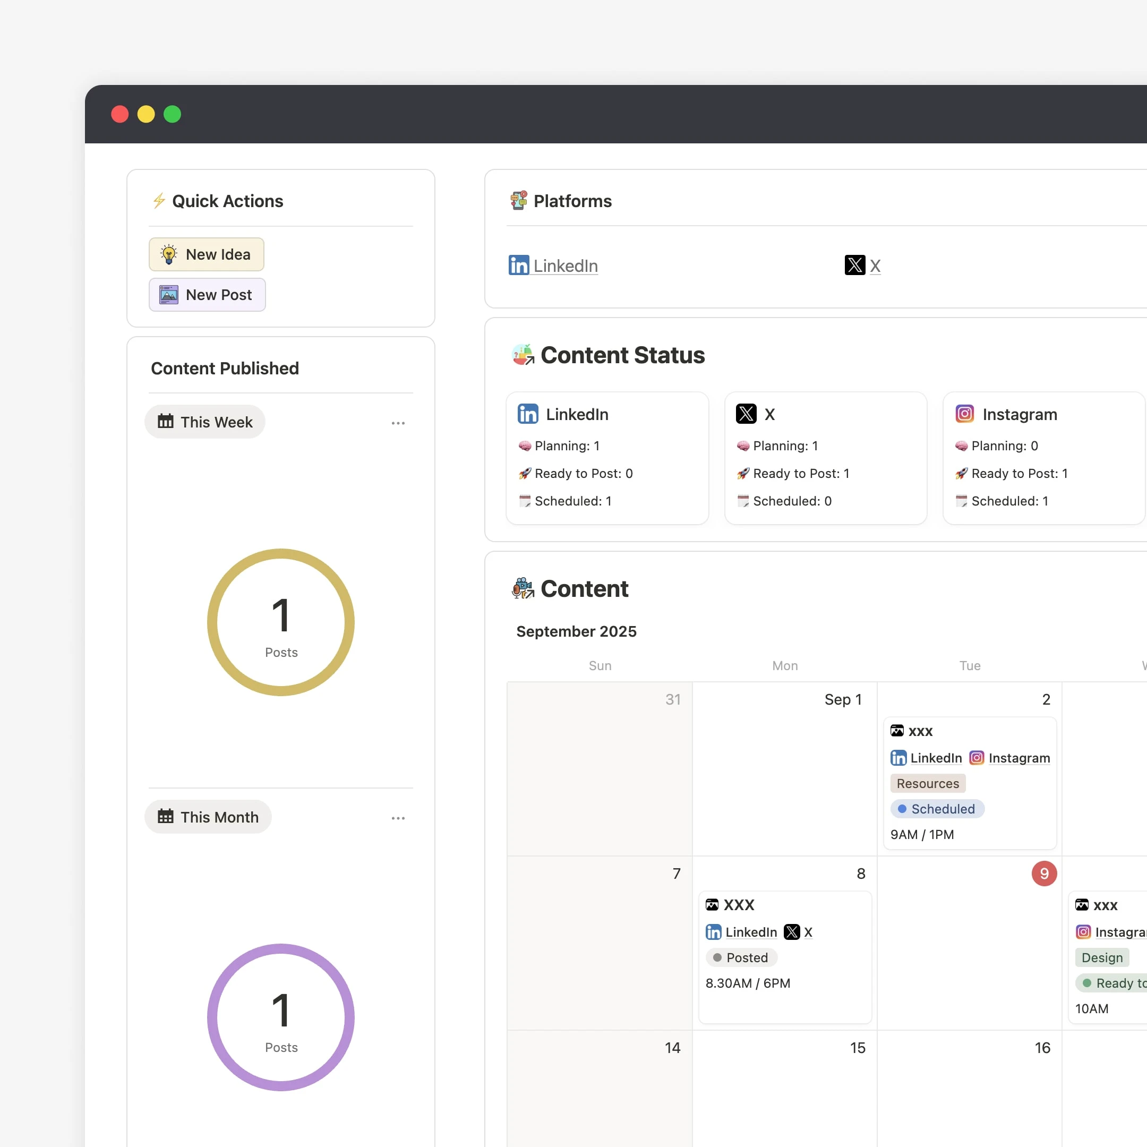1147x1147 pixels.
Task: Select the This Week tab
Action: point(205,422)
